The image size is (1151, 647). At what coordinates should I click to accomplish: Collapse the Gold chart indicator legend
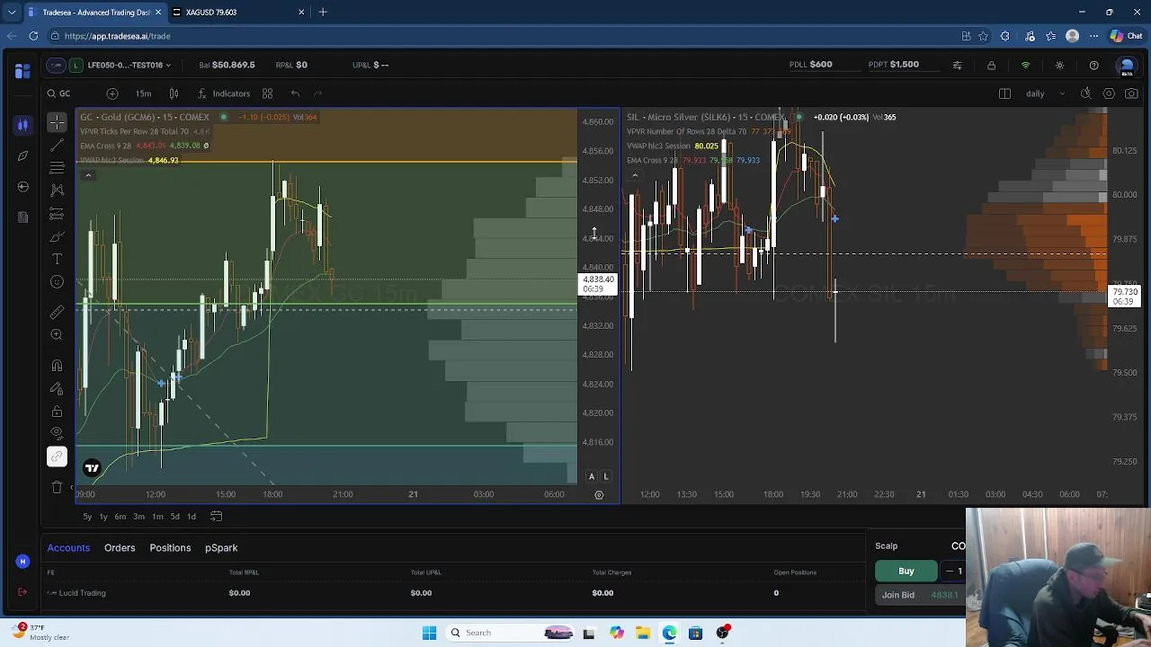(x=88, y=175)
